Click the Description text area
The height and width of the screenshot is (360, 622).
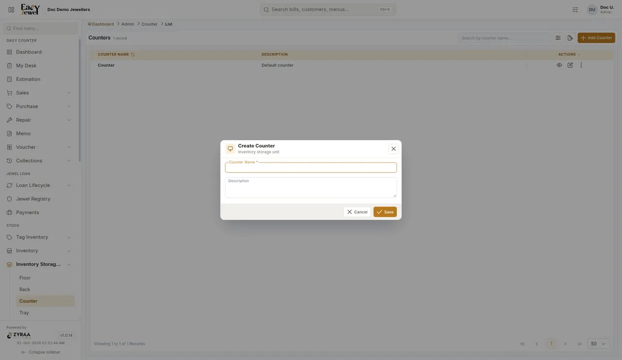click(x=311, y=187)
